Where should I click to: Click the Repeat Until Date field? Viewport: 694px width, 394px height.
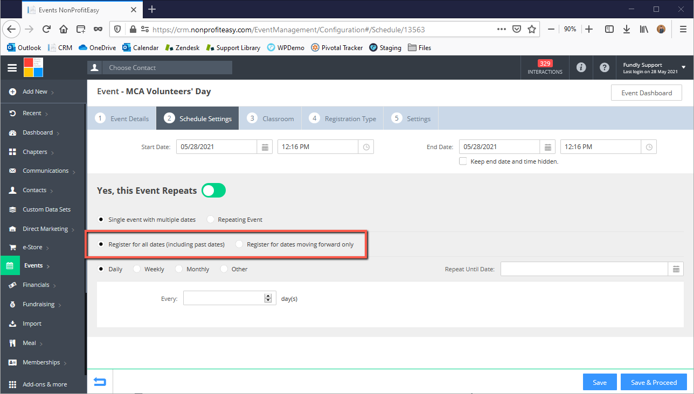(x=585, y=269)
